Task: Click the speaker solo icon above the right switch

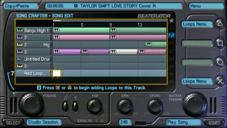Action: (x=75, y=97)
